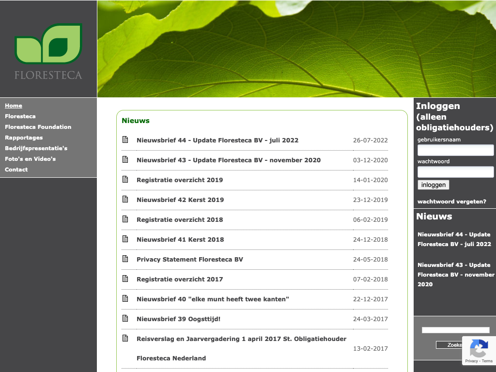Click document icon beside Nieuwsbrief 39 Oogsttijd
This screenshot has width=496, height=372.
tap(125, 319)
